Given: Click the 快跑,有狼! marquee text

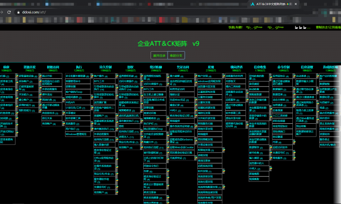Looking at the screenshot, I should click(236, 27).
